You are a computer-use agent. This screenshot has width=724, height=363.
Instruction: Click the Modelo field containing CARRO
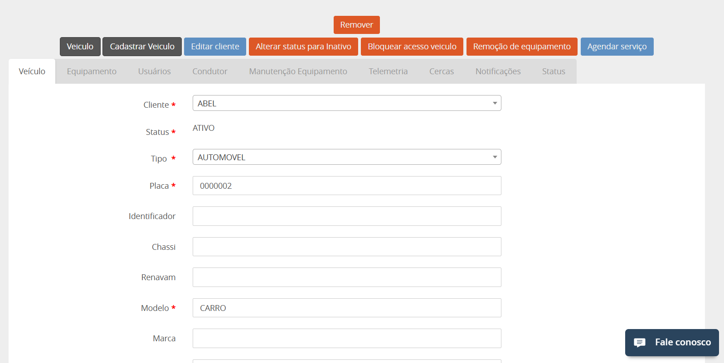(347, 308)
